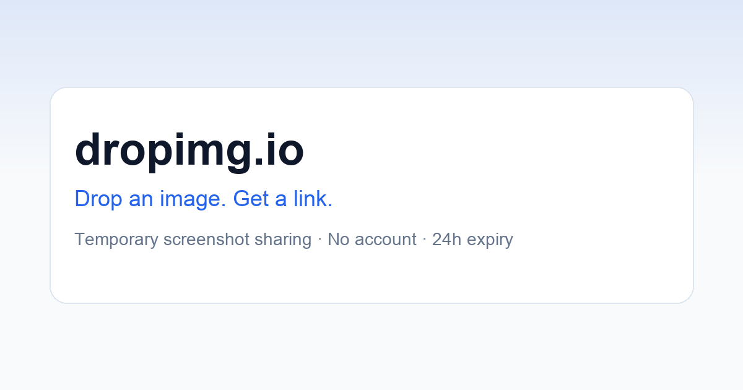Click the "Get a link." phrase

[x=283, y=199]
